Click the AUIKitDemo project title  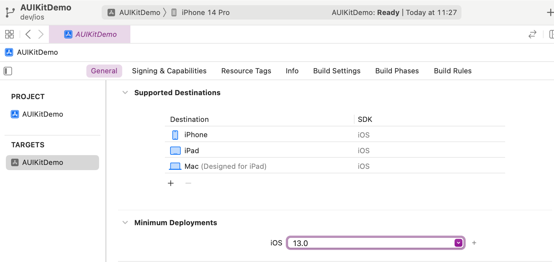46,7
